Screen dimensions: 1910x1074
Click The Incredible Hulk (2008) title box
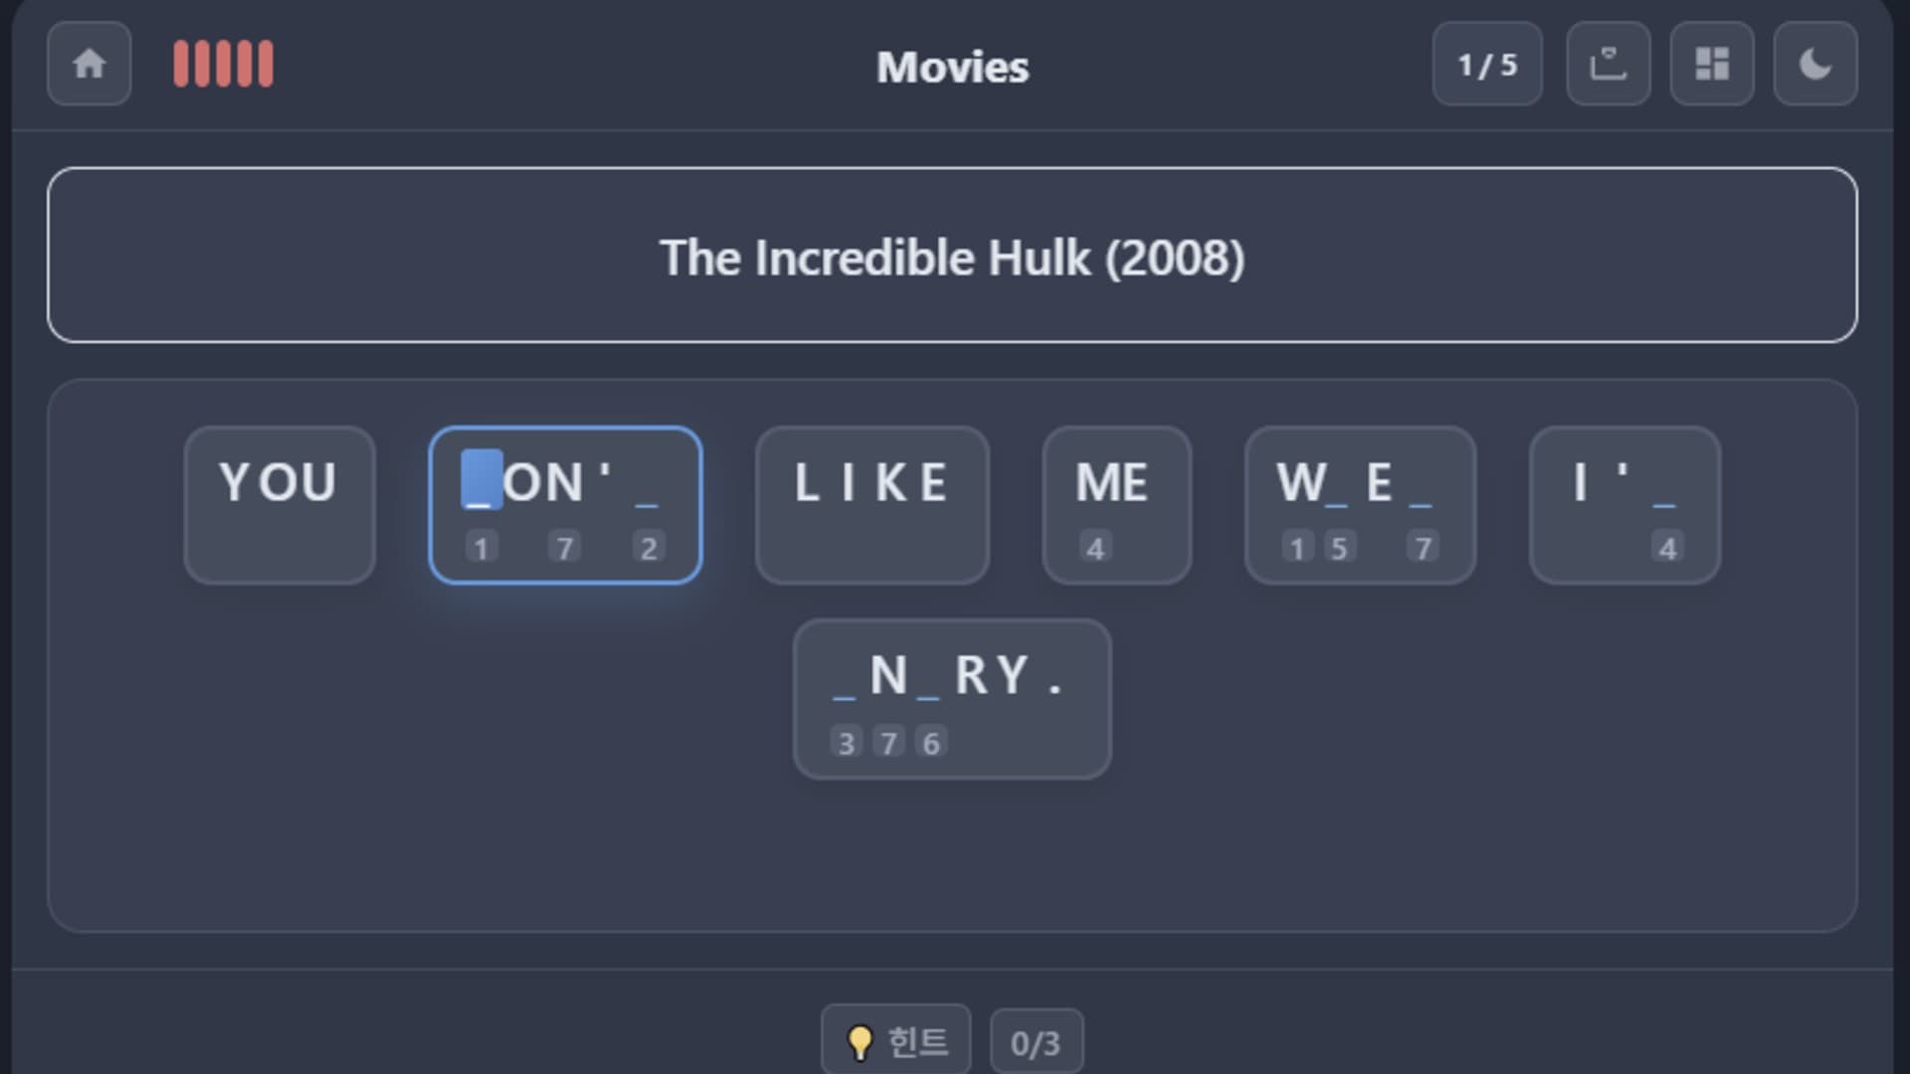952,256
